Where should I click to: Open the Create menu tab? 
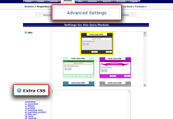point(40,1)
